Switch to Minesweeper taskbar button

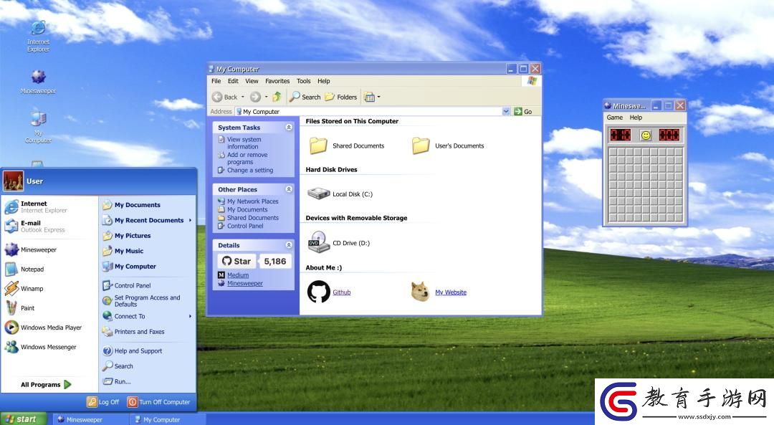click(91, 419)
